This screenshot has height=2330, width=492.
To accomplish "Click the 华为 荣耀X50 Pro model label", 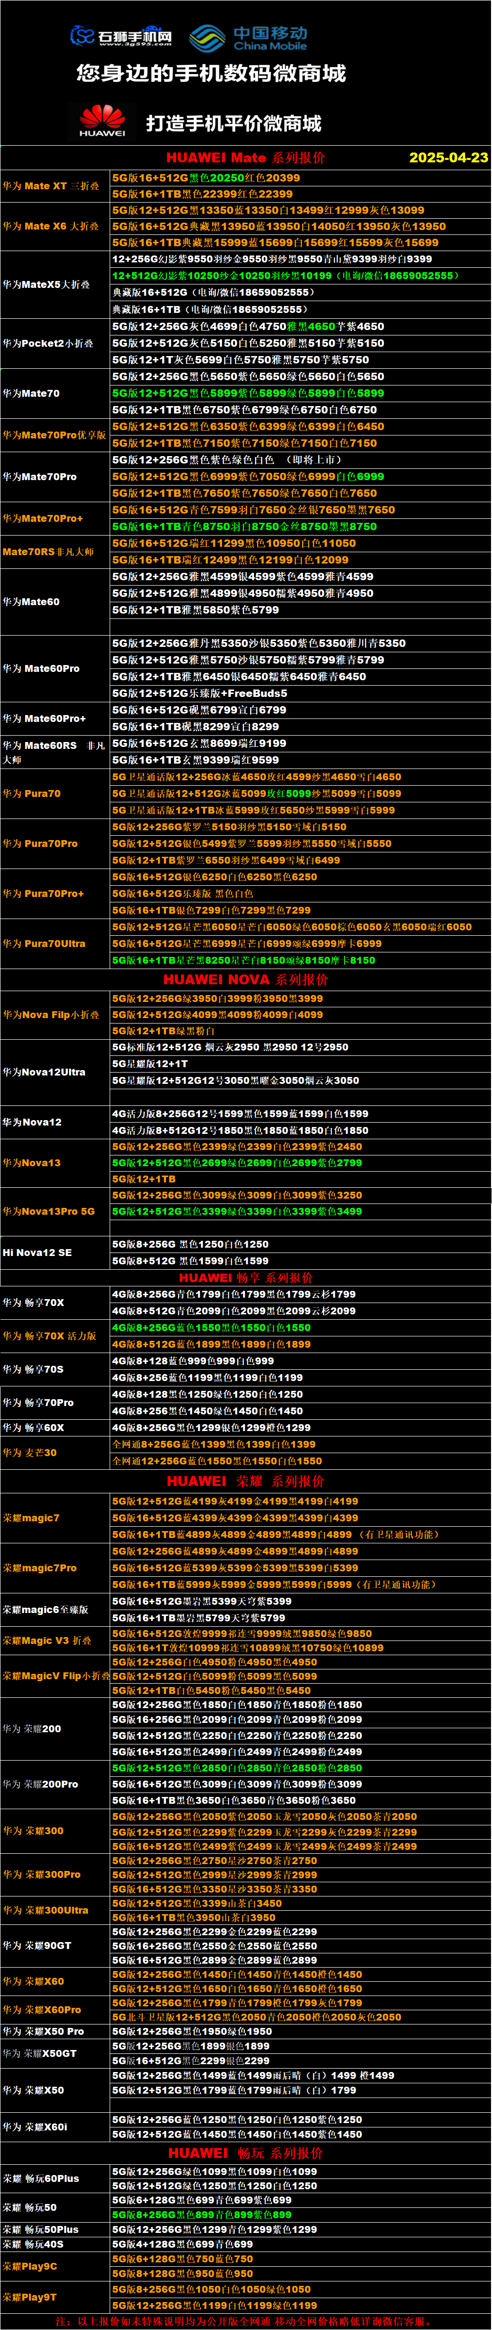I will 44,2031.
